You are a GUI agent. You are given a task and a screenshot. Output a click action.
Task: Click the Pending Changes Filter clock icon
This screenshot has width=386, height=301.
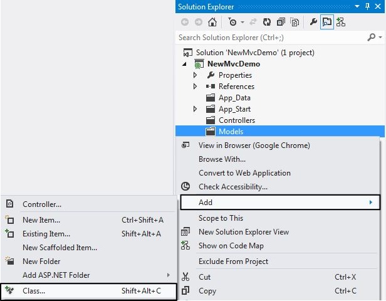click(232, 22)
